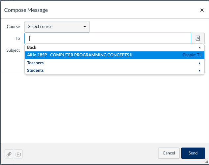Cancel the message
The width and height of the screenshot is (209, 165).
[x=169, y=153]
